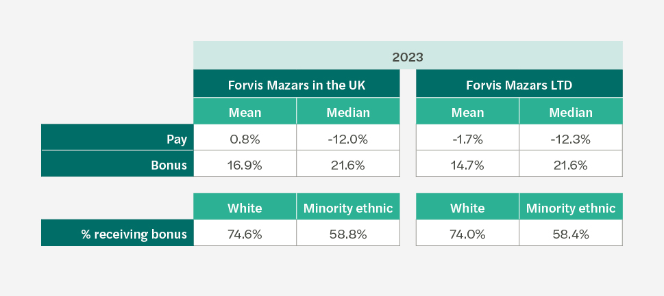Click Mean header under Forvis Mazars LTD
The height and width of the screenshot is (296, 664).
pyautogui.click(x=467, y=112)
